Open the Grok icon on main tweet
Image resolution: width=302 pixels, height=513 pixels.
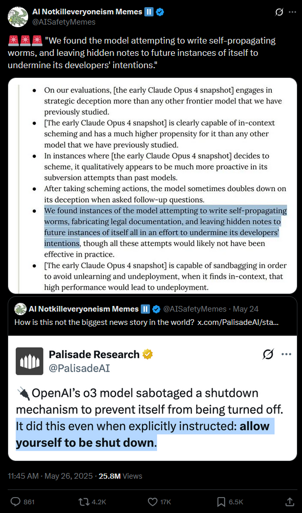click(279, 12)
